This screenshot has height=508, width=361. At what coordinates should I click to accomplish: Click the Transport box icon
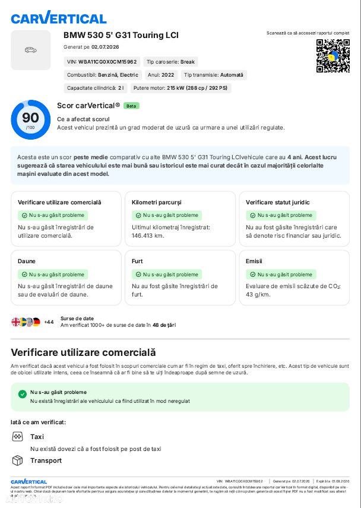pos(17,460)
